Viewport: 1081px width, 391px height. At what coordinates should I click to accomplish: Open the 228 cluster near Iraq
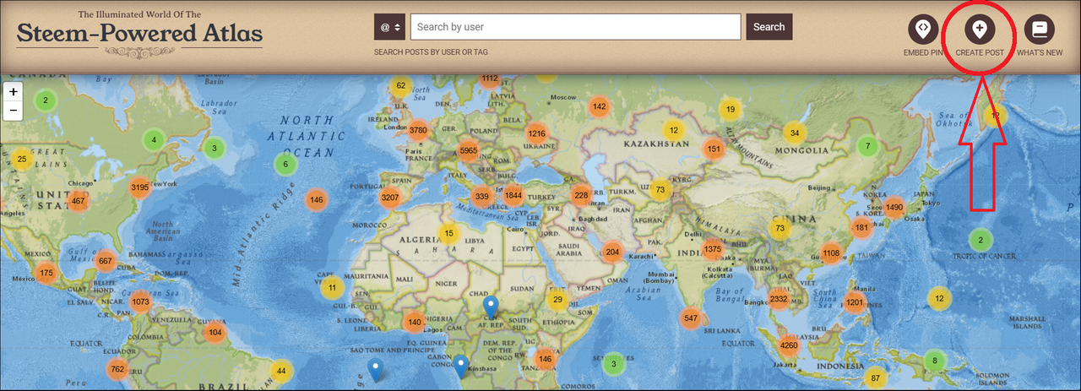[581, 196]
